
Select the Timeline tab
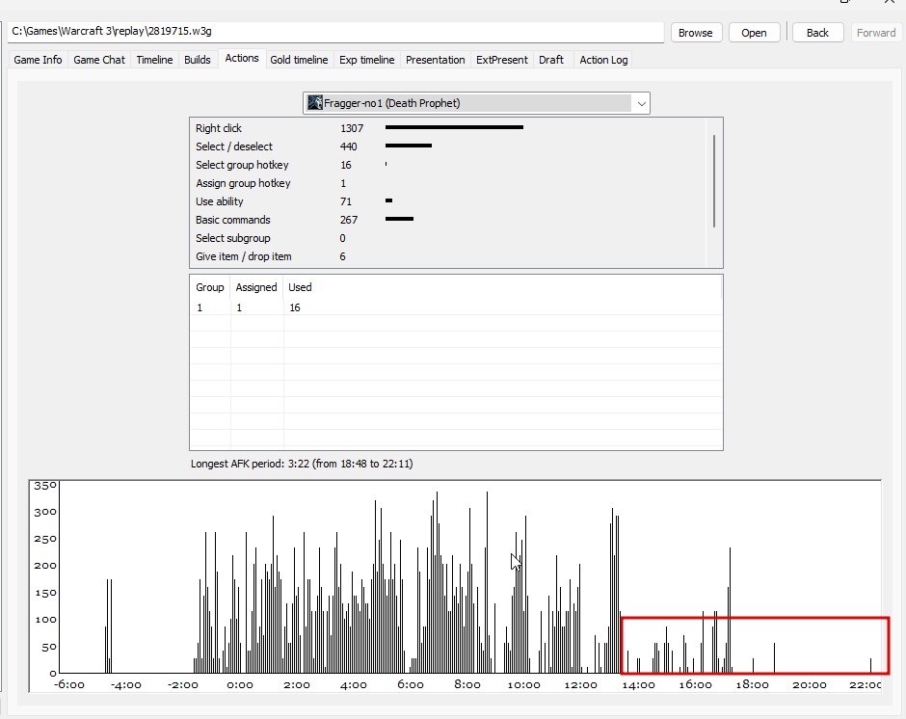(154, 60)
